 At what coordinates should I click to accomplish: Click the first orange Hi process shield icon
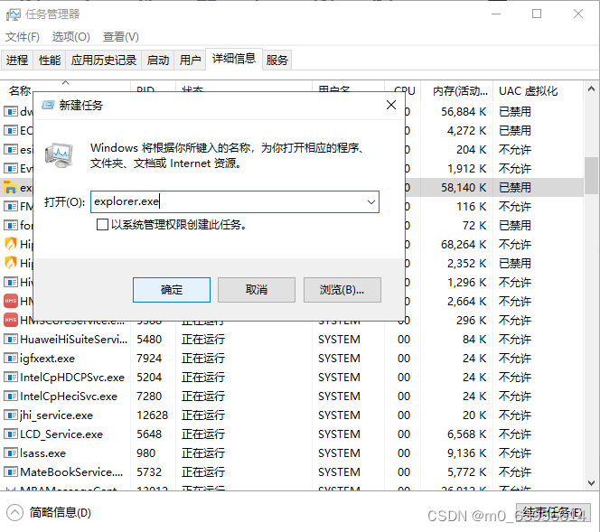(10, 244)
